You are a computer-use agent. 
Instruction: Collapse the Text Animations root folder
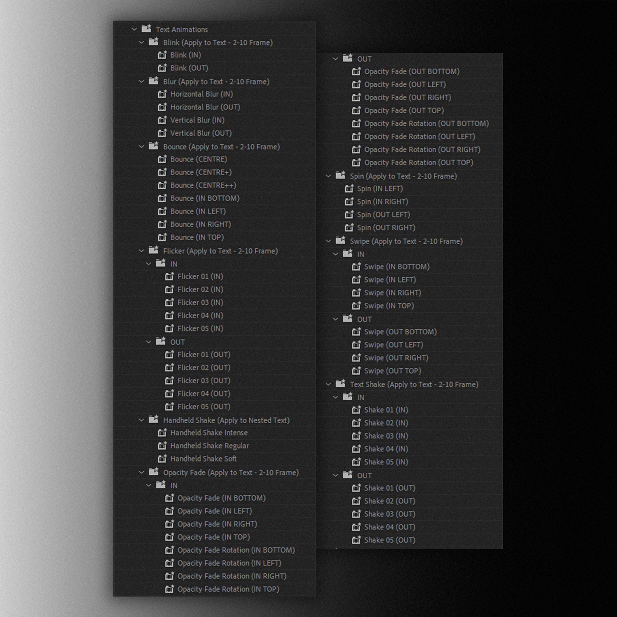pos(134,30)
